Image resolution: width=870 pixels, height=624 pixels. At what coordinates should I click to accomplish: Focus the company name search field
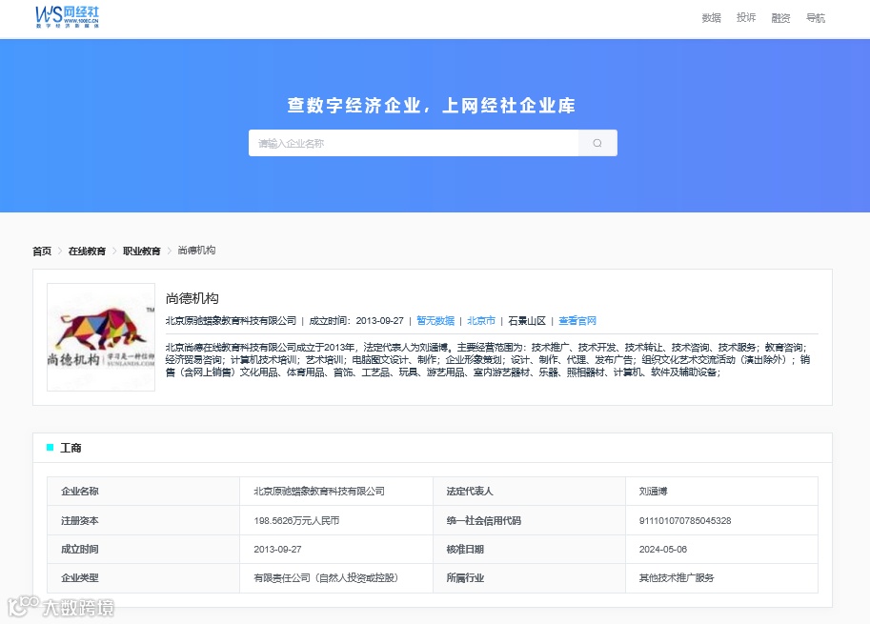coord(414,143)
